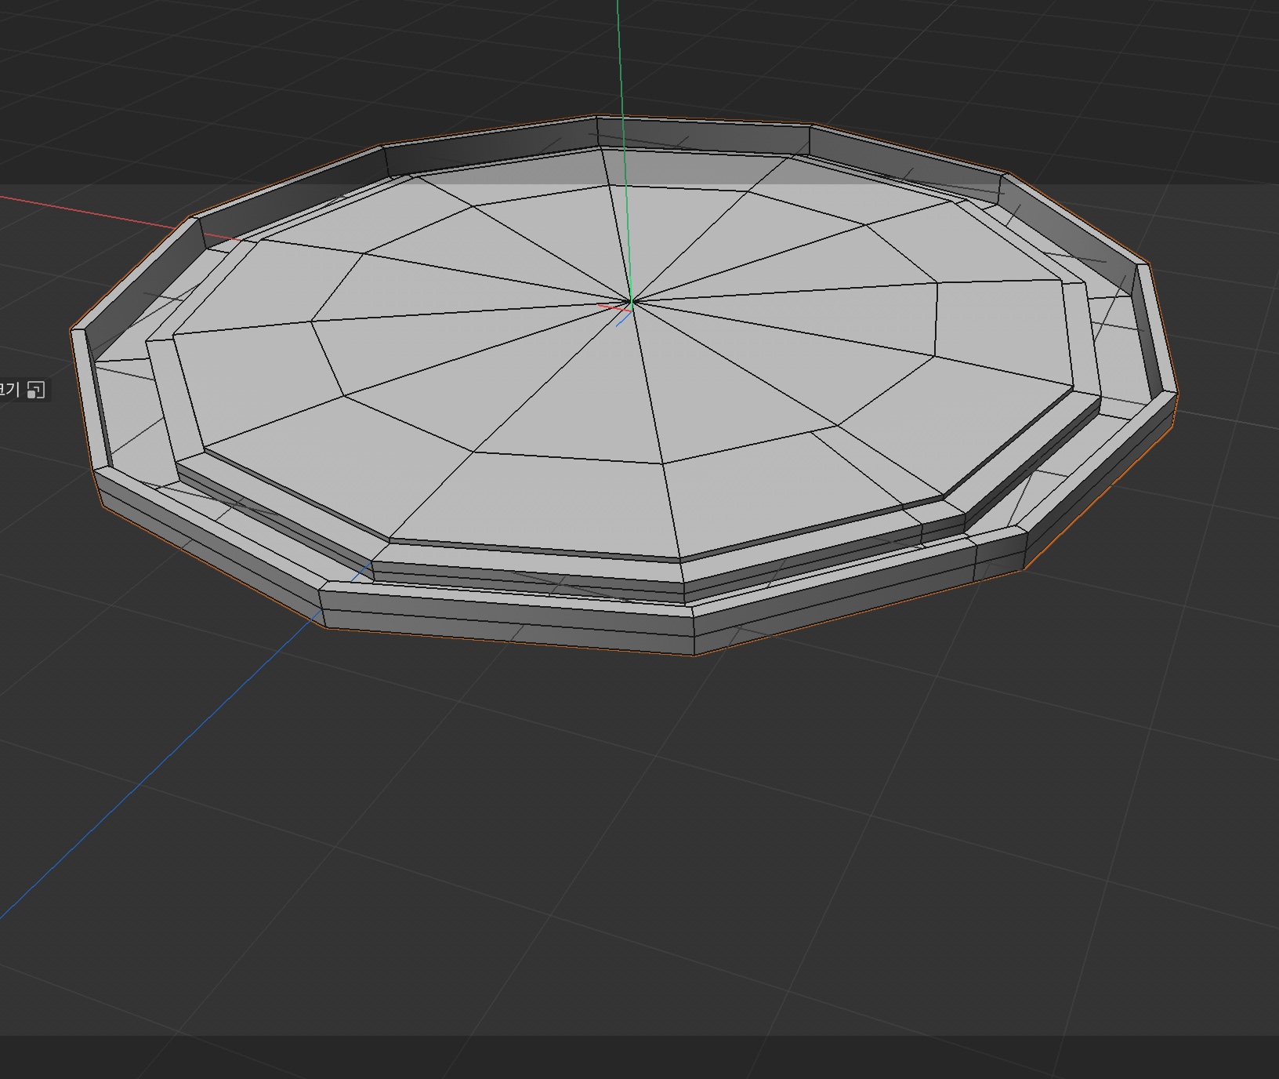Select the twelve-sided tray mesh in viewport
The image size is (1279, 1079).
(625, 385)
